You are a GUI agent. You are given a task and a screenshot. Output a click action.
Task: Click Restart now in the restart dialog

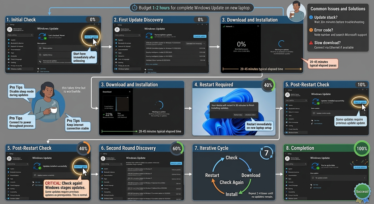(238, 115)
